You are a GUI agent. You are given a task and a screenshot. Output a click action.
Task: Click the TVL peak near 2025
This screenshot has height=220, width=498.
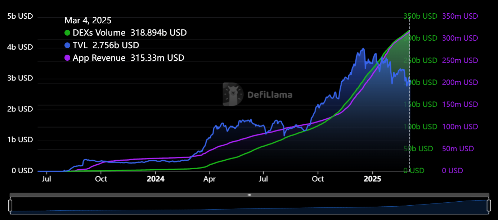363,49
